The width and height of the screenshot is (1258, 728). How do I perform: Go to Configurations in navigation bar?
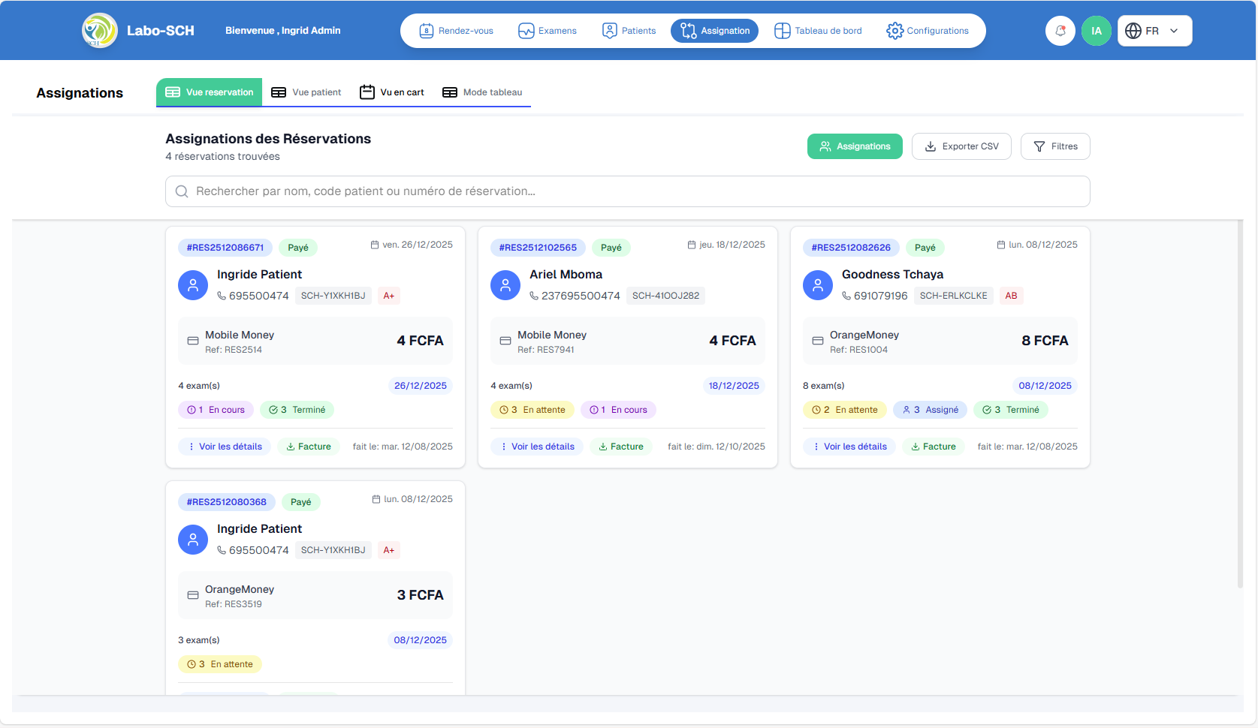coord(928,31)
